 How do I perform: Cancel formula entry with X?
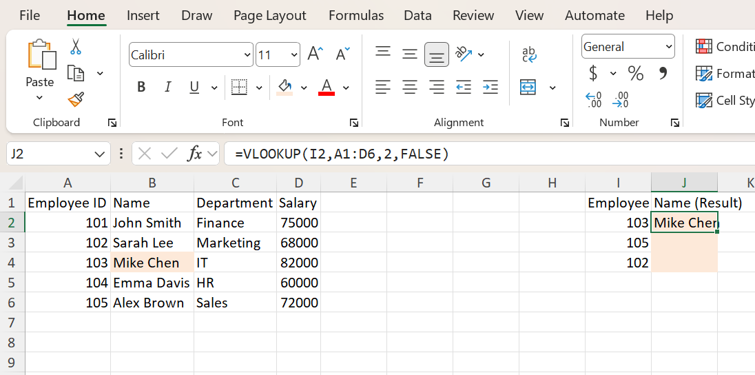coord(145,154)
